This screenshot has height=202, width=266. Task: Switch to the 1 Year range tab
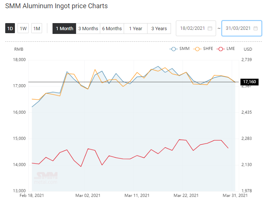[136, 29]
